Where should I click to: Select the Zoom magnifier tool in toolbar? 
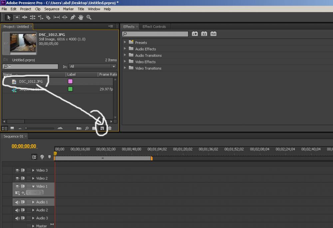[x=89, y=17]
